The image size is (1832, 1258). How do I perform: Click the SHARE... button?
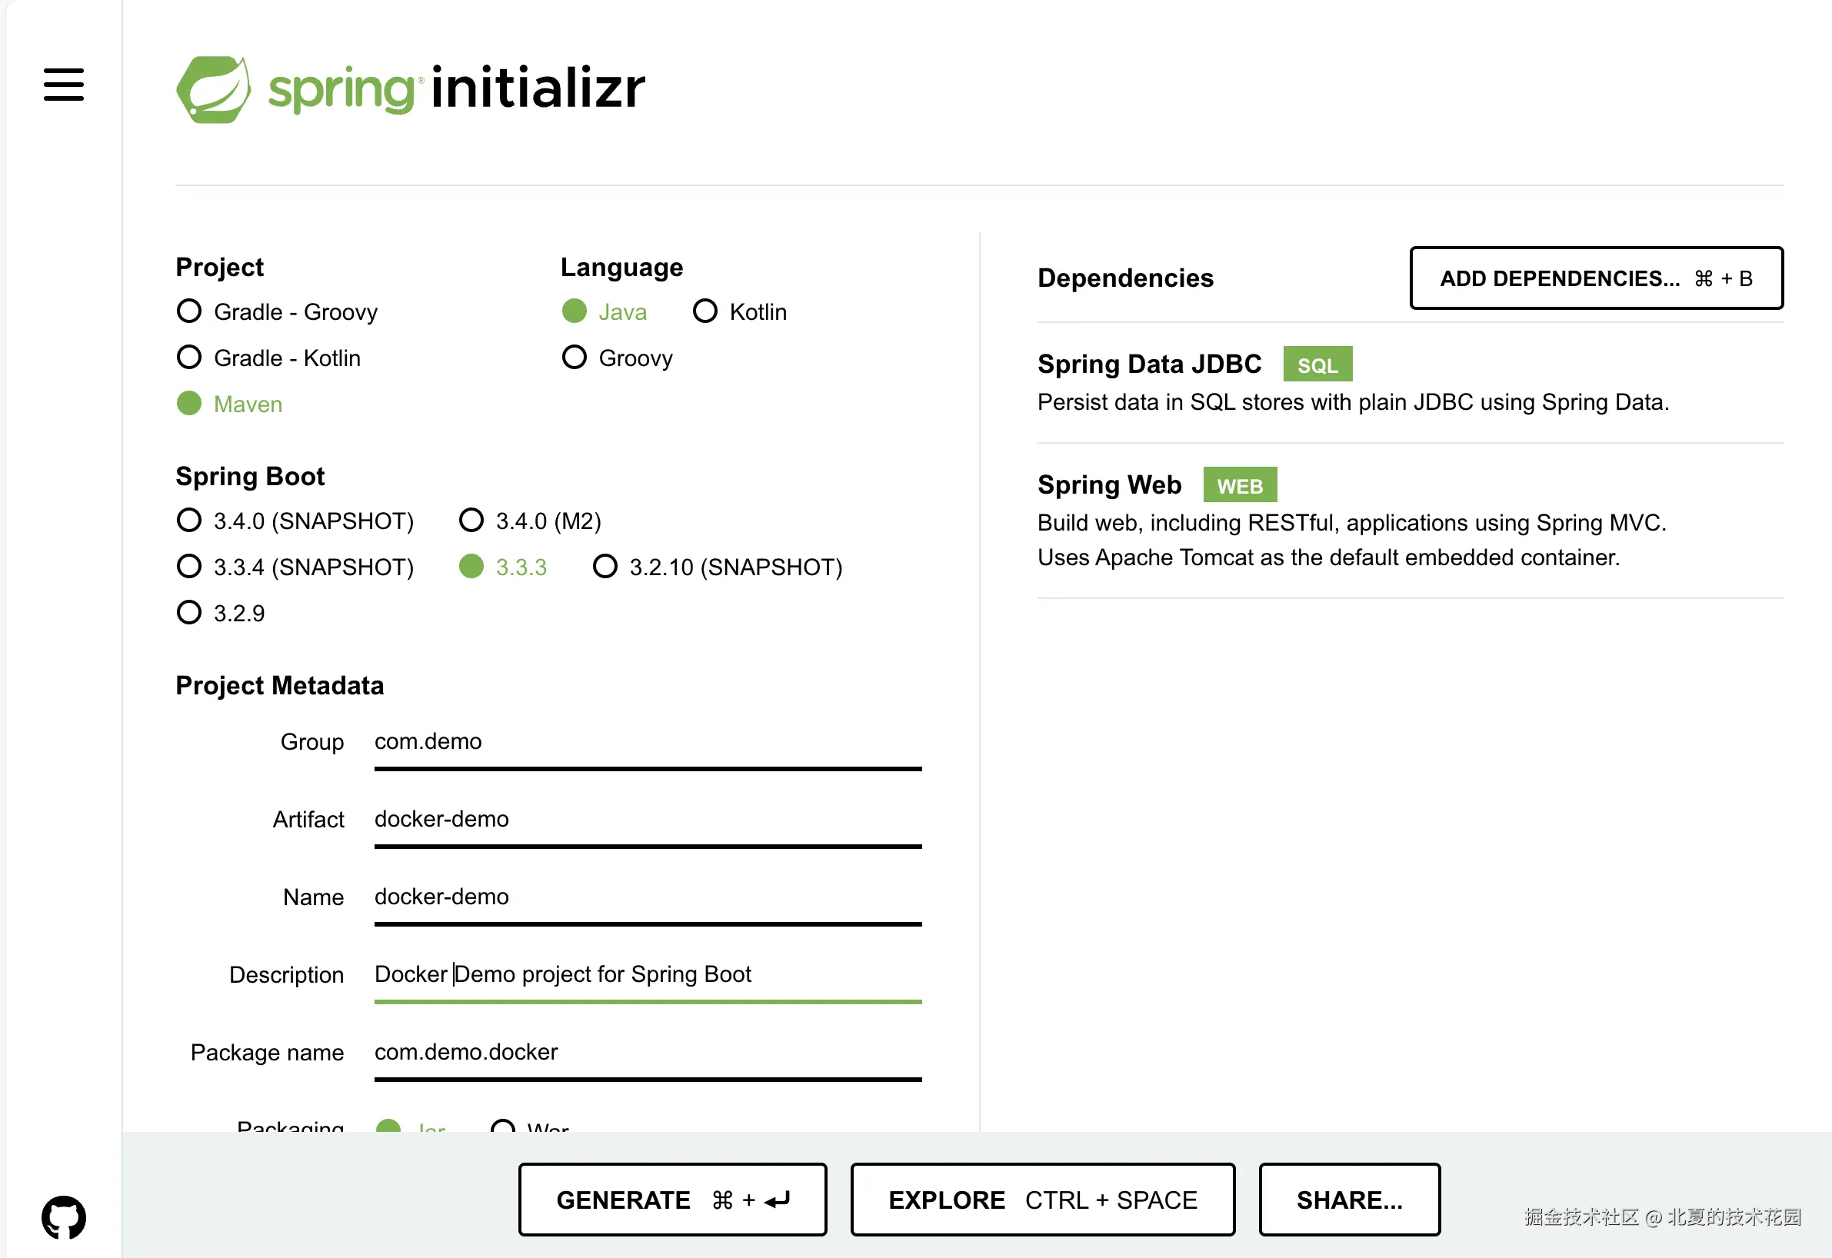point(1349,1200)
